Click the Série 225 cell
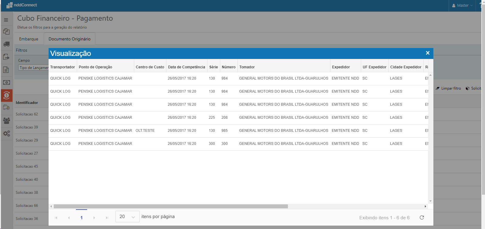 pyautogui.click(x=212, y=118)
